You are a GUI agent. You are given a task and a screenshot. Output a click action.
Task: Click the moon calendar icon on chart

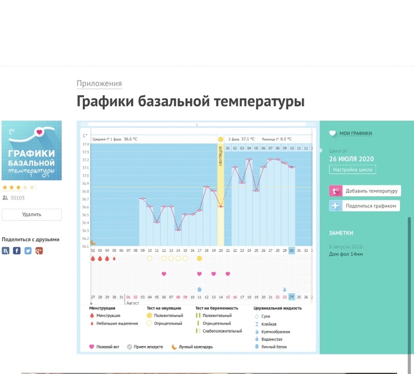(92, 243)
